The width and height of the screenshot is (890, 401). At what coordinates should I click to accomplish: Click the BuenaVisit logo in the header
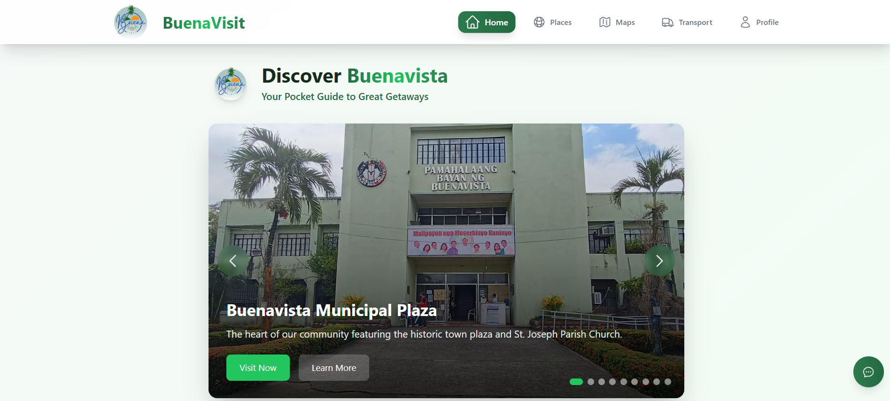tap(131, 22)
